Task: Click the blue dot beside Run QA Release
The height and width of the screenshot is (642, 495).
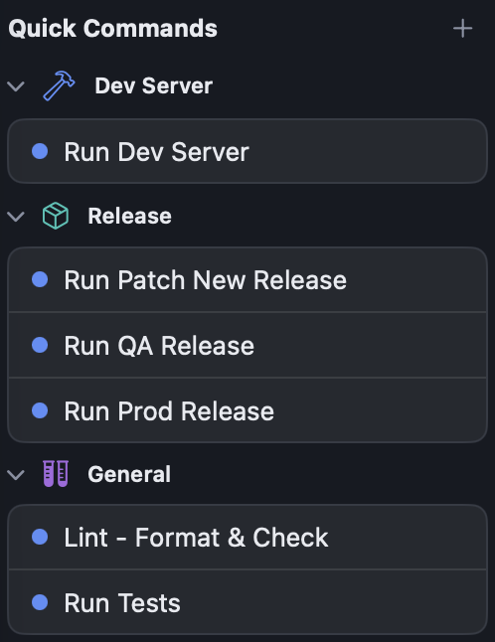Action: [40, 345]
